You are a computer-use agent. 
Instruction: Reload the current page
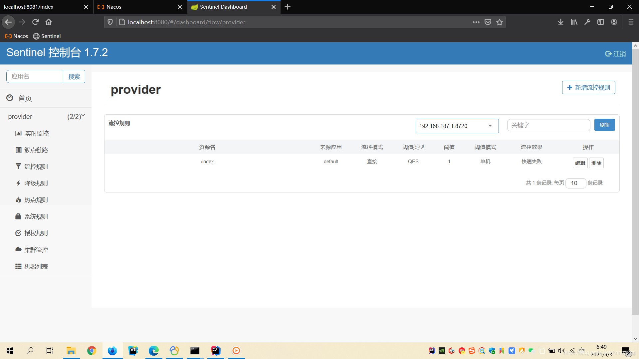(35, 22)
